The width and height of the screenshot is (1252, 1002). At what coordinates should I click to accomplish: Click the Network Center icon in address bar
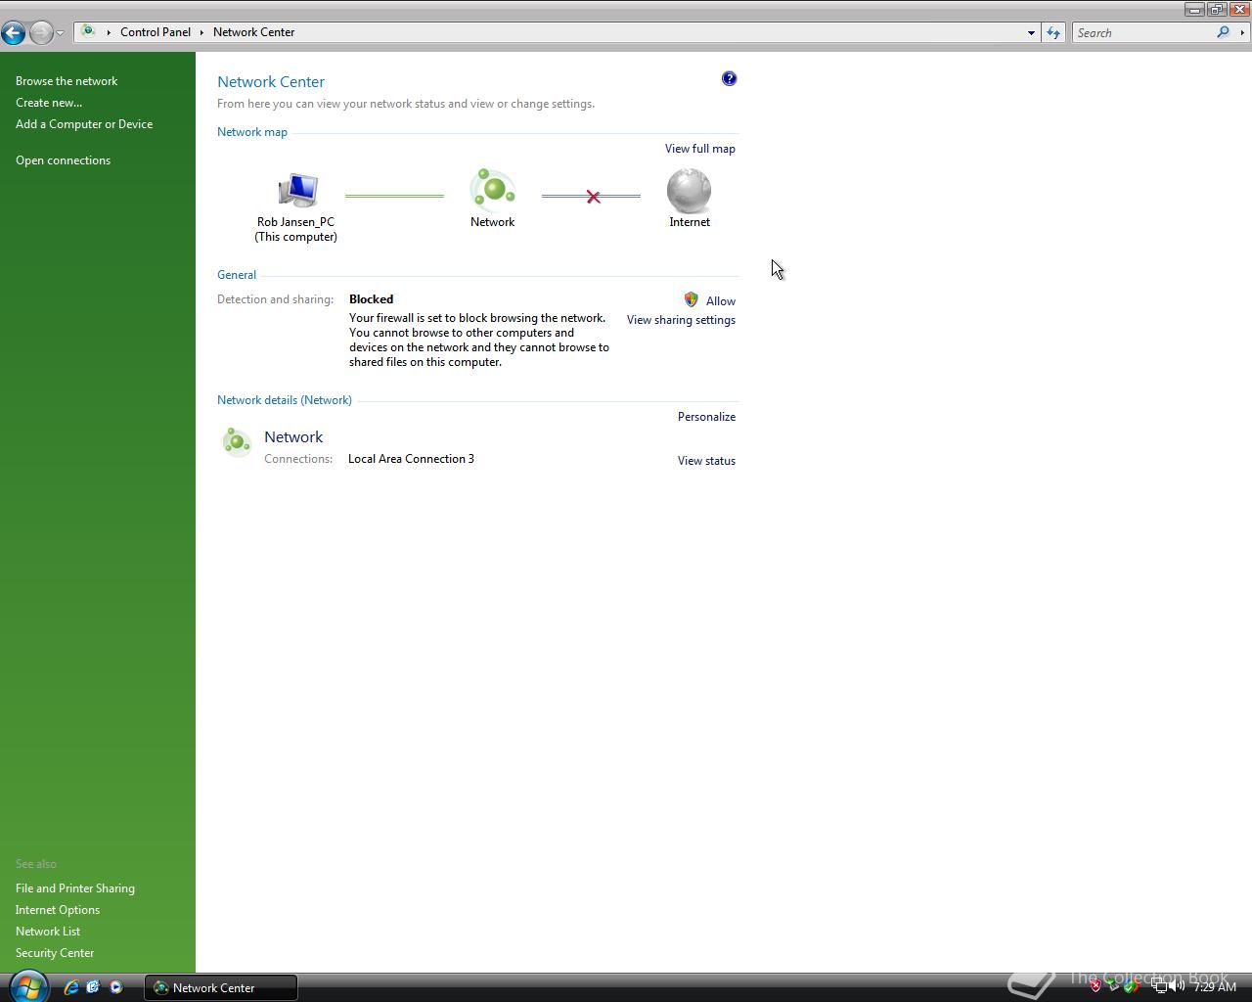[x=88, y=31]
